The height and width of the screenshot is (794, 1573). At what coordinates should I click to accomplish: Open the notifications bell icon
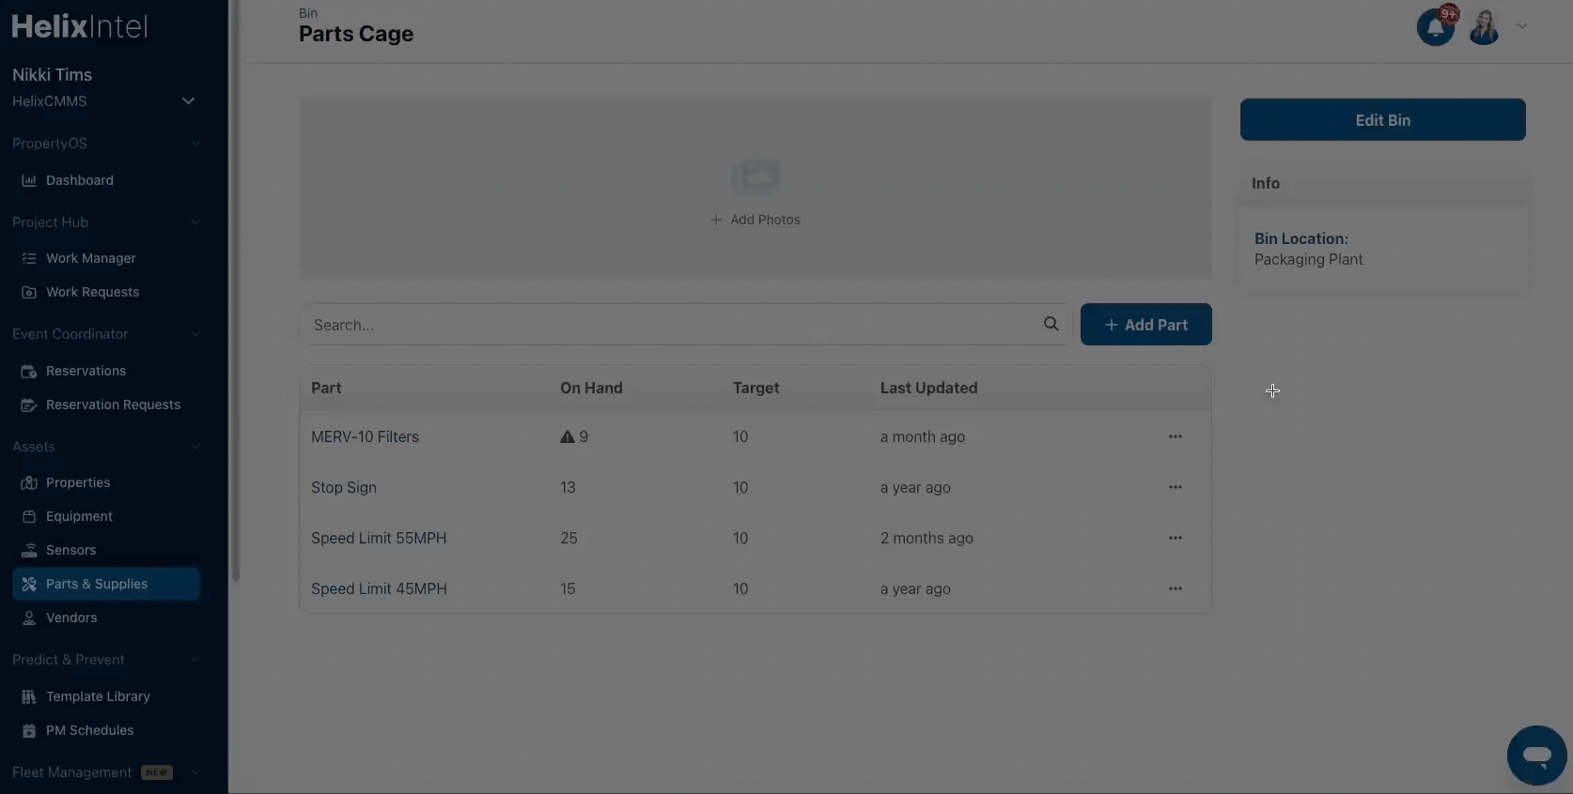coord(1435,27)
